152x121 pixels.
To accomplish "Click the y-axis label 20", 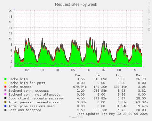I will pos(11,11).
